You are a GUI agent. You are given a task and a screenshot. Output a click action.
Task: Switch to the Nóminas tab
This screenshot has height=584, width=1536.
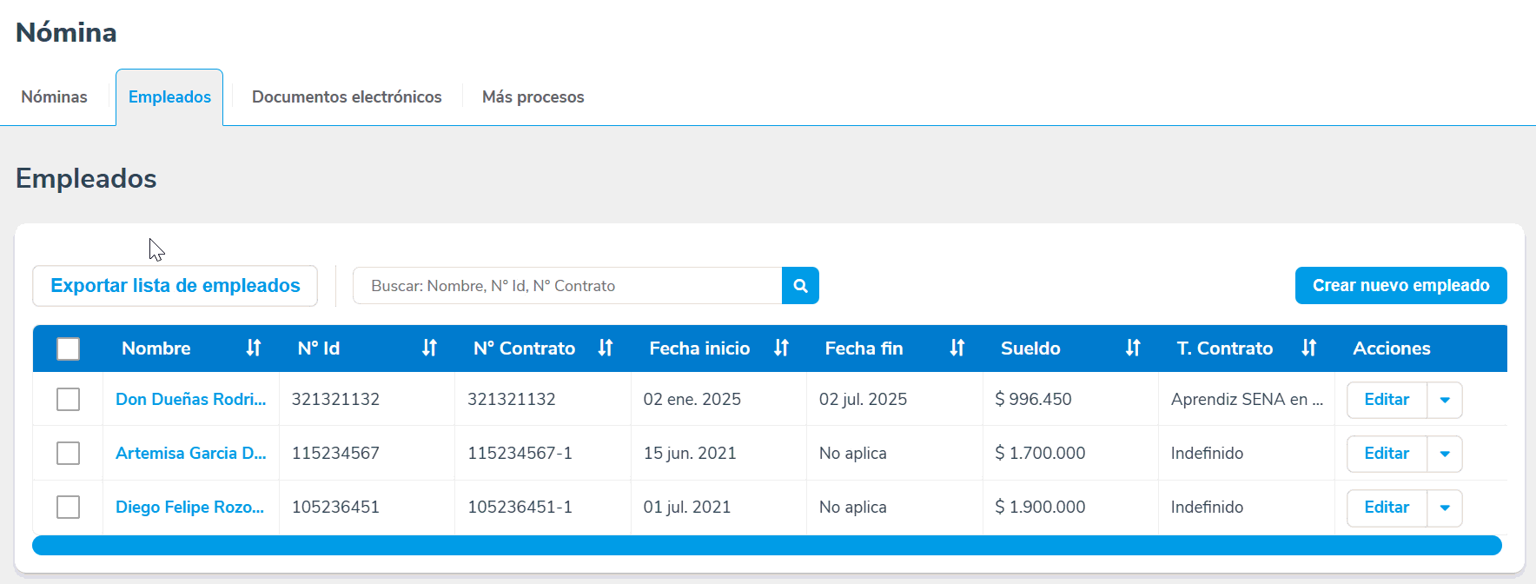54,97
